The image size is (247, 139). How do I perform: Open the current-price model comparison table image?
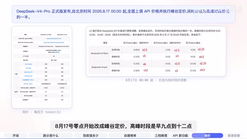42,67
